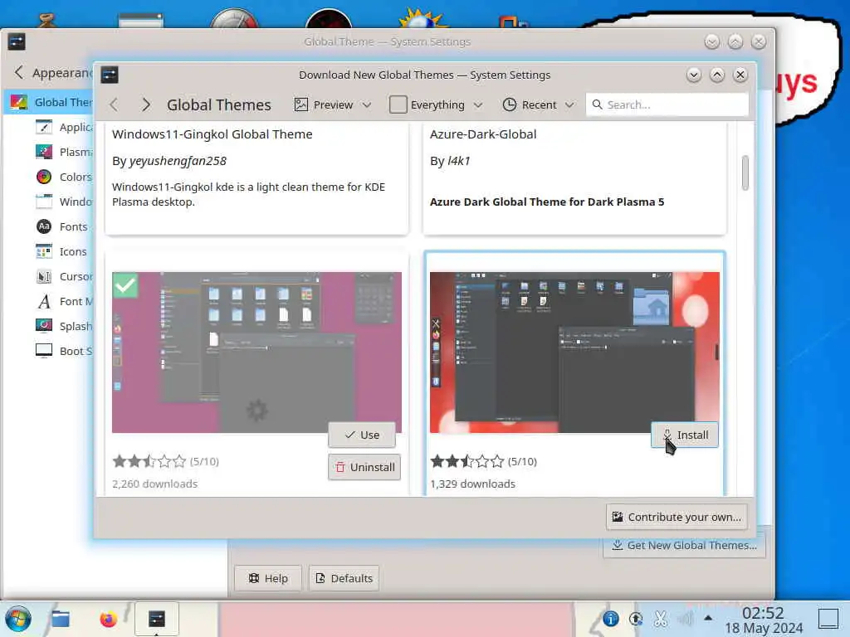Open Contribute your own dialog
Viewport: 850px width, 637px height.
pyautogui.click(x=677, y=517)
